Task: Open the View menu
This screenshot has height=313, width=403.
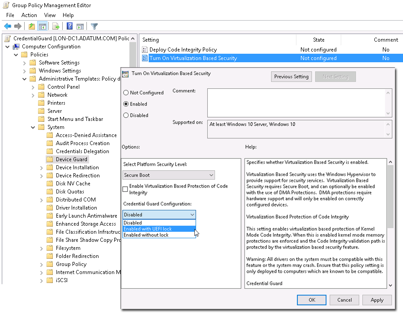Action: pyautogui.click(x=50, y=15)
